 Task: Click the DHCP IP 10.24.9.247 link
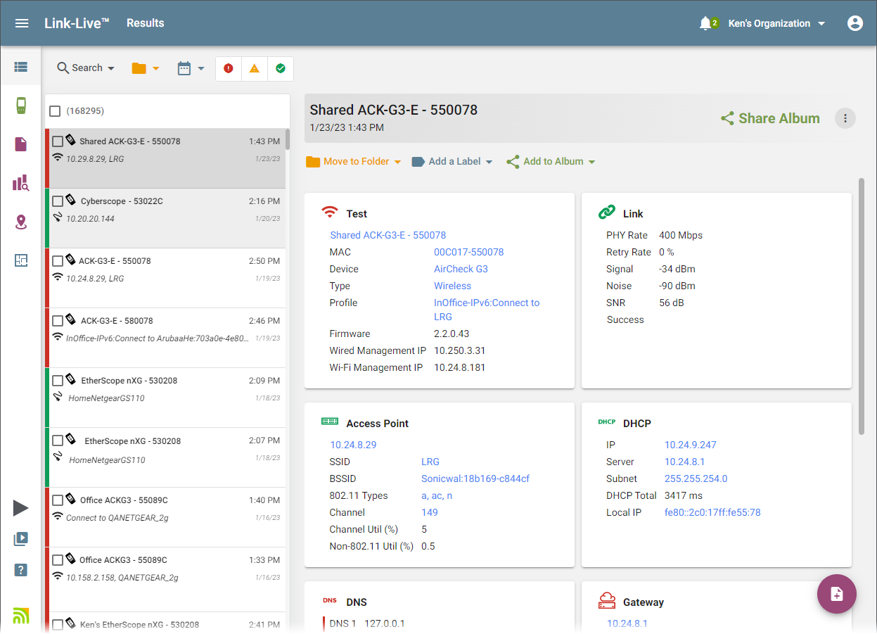(x=691, y=445)
